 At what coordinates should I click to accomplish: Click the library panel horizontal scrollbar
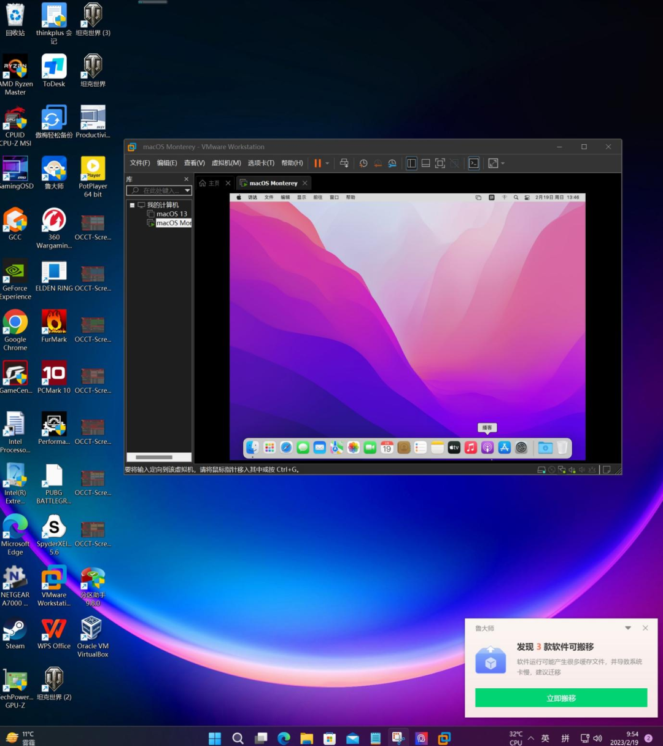click(x=154, y=457)
